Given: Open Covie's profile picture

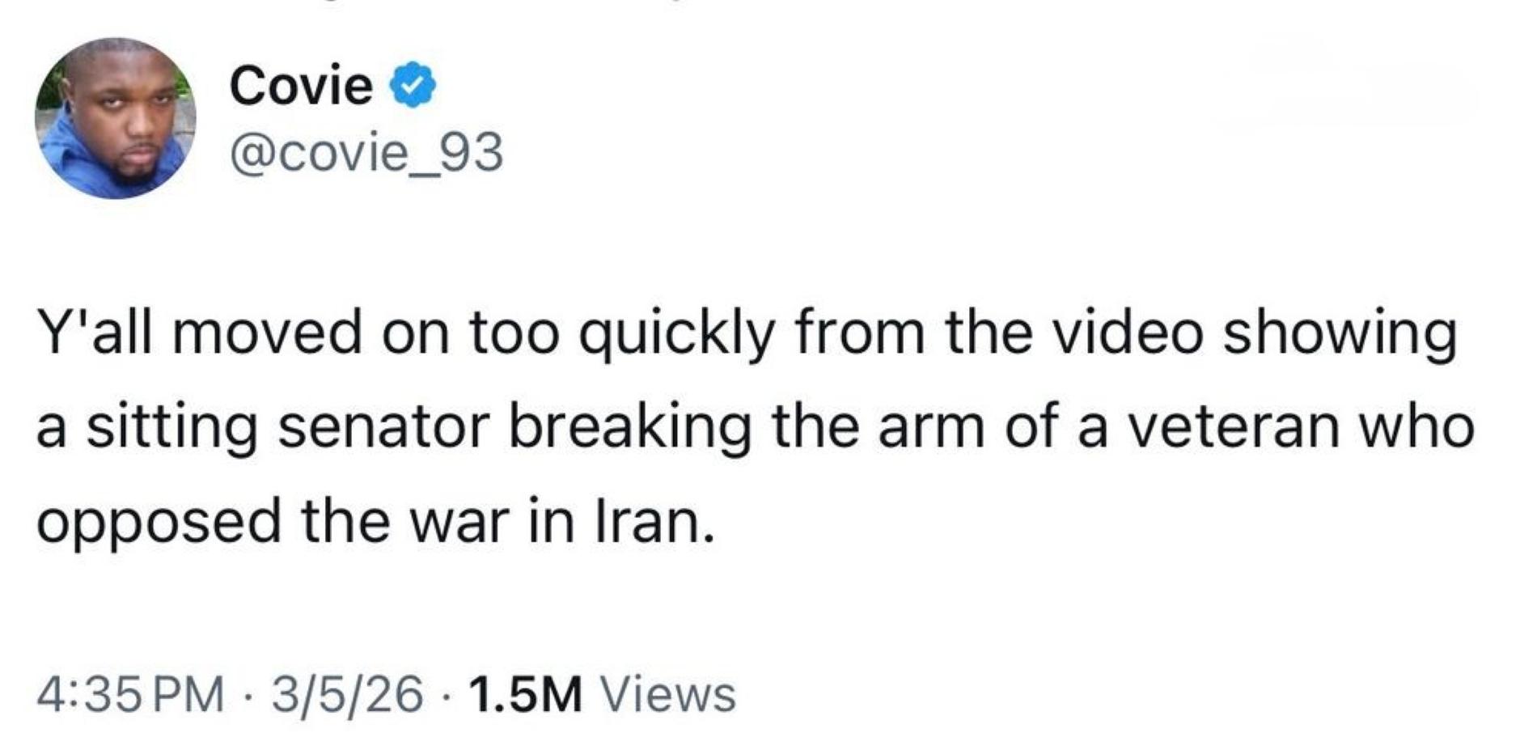Looking at the screenshot, I should coord(116,118).
